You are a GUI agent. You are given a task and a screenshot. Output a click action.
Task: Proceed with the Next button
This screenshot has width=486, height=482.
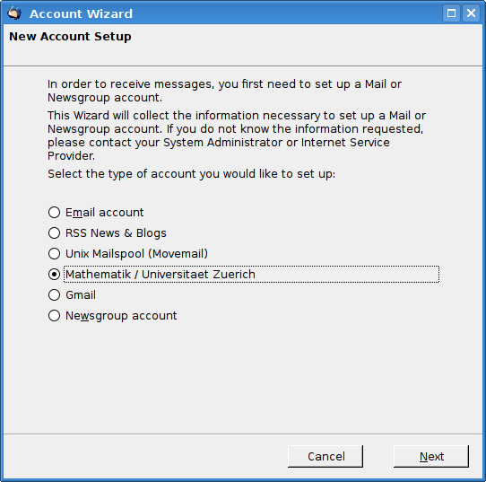[431, 456]
